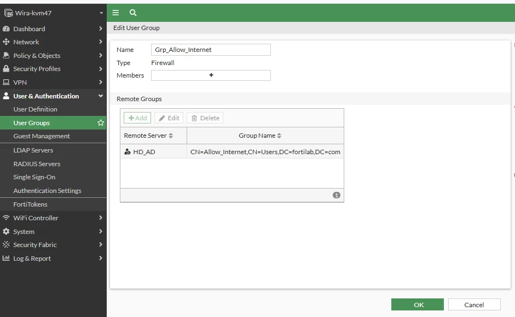Click the Policy & Objects icon
515x317 pixels.
(x=6, y=55)
